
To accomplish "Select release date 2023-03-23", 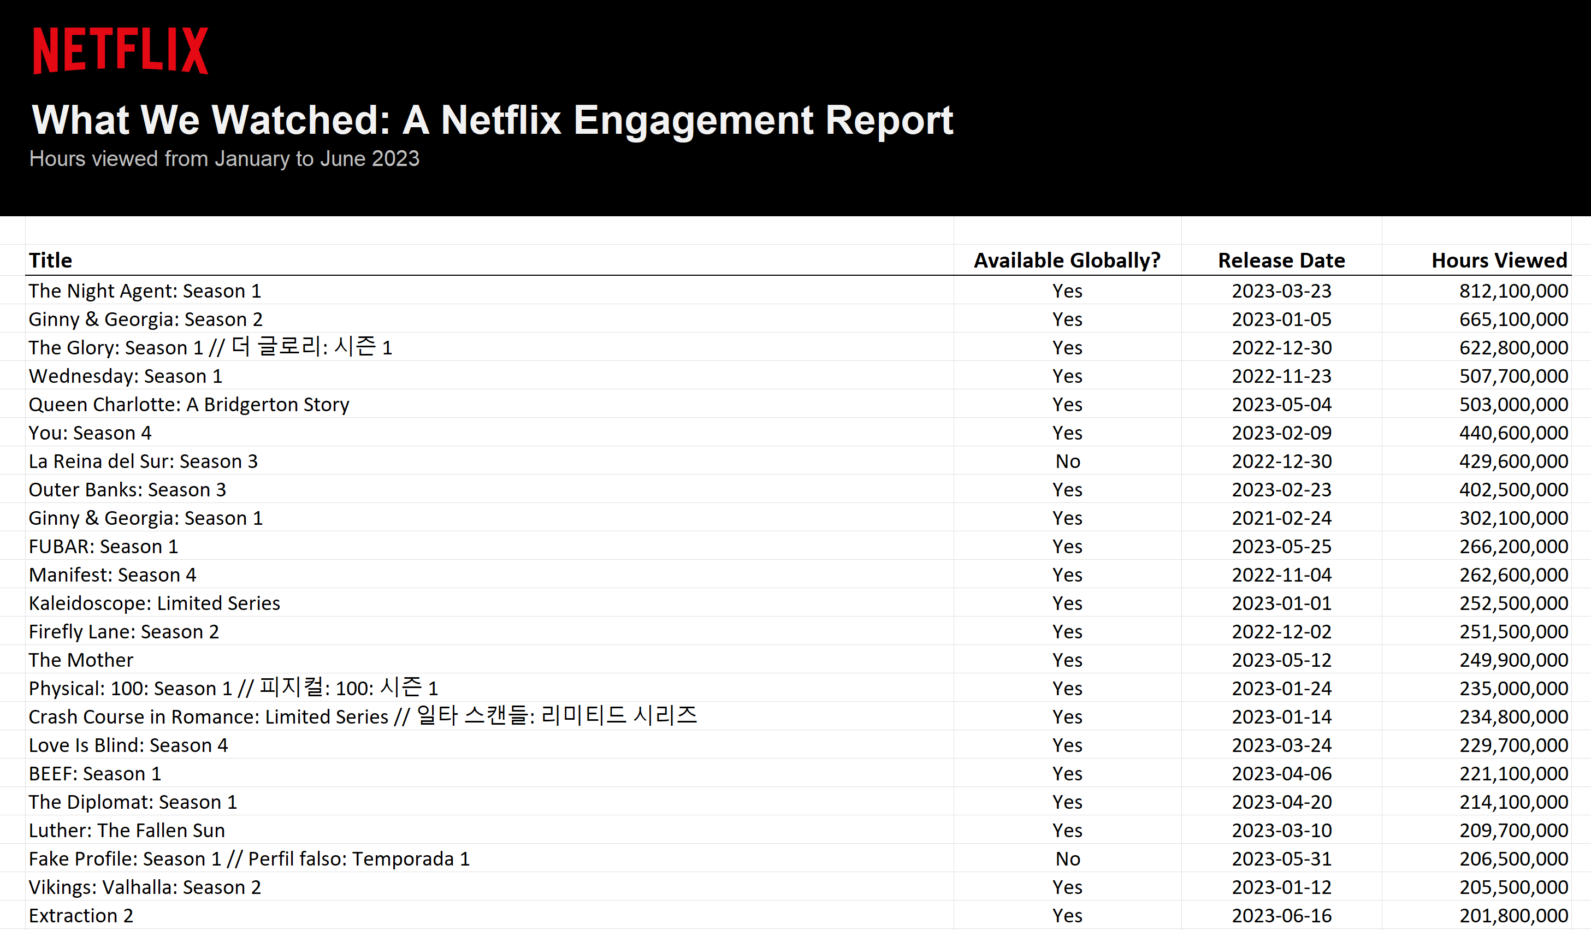I will click(x=1282, y=291).
